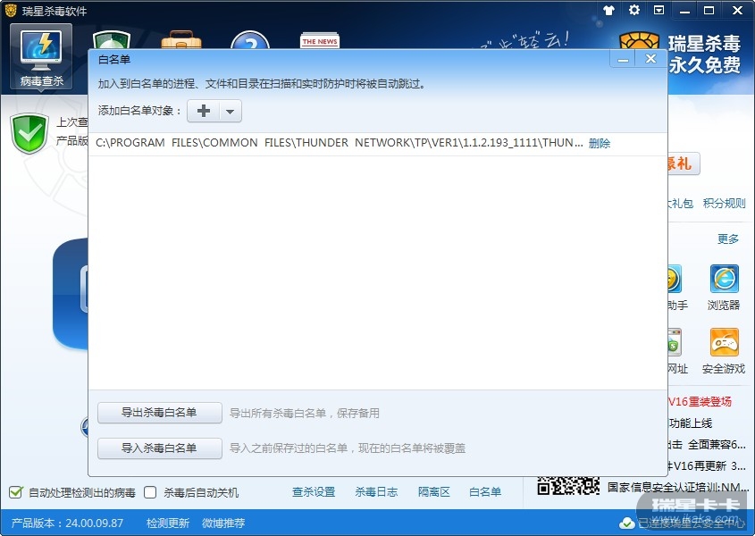The image size is (755, 536).
Task: Click the skin (T-shirt) icon in title bar
Action: [609, 10]
